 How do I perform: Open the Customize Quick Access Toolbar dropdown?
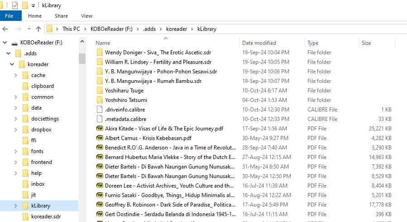33,5
